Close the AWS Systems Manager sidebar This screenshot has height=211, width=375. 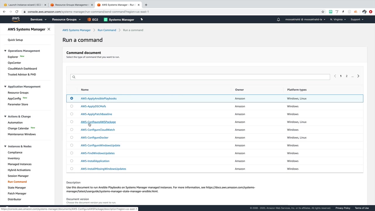[49, 29]
